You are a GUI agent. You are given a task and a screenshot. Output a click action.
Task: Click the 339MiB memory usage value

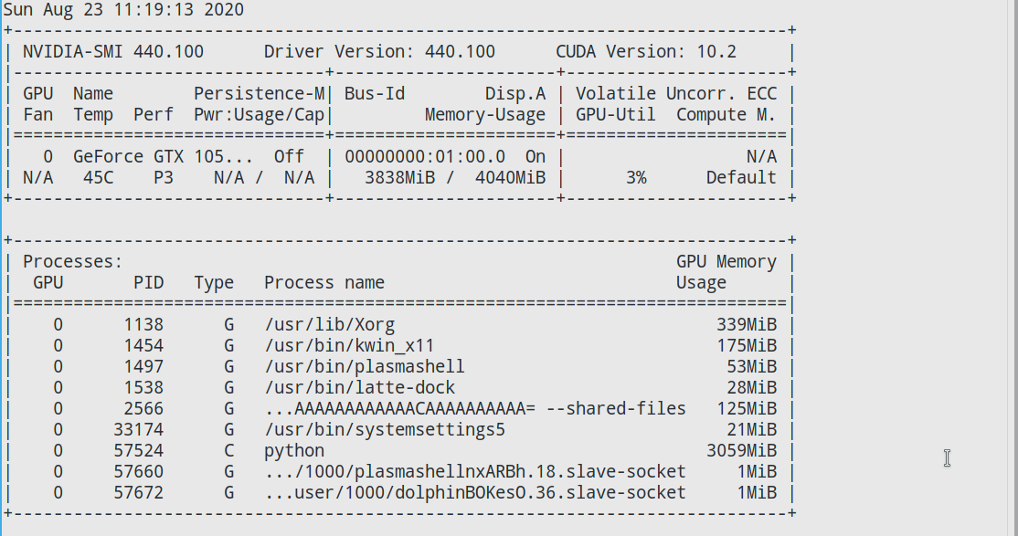[747, 324]
